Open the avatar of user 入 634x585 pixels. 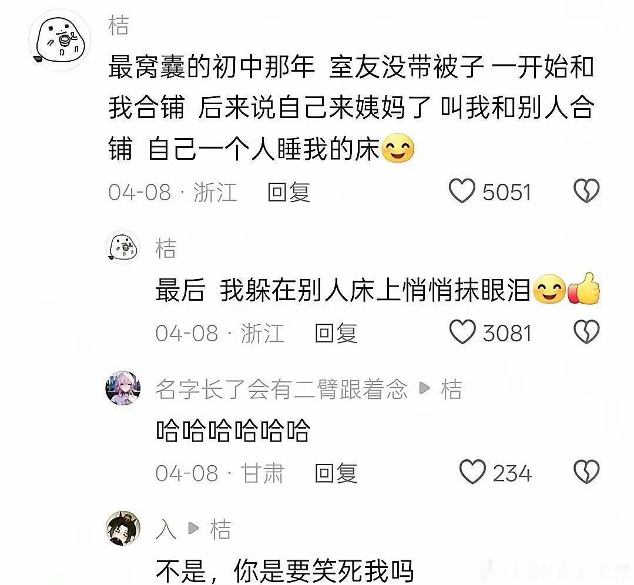pos(123,528)
